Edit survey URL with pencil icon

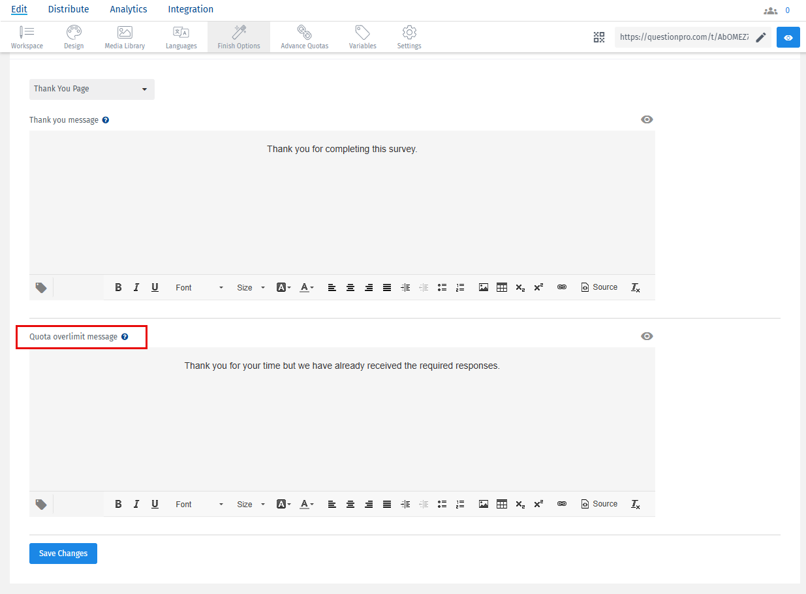(760, 37)
